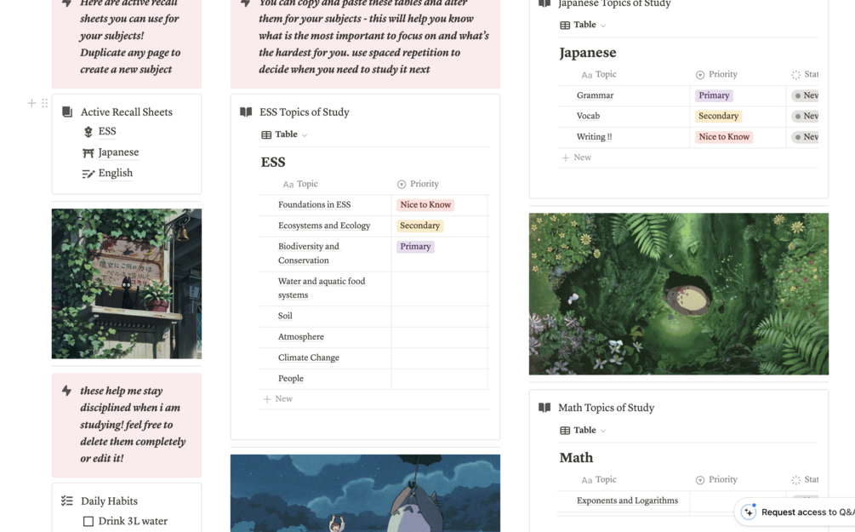The image size is (855, 532).
Task: Click the People topic row
Action: click(x=291, y=379)
